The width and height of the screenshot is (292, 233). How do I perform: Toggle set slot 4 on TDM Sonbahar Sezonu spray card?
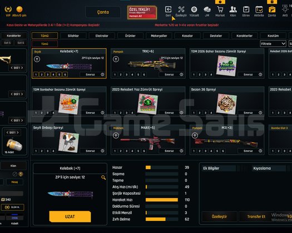[53, 113]
